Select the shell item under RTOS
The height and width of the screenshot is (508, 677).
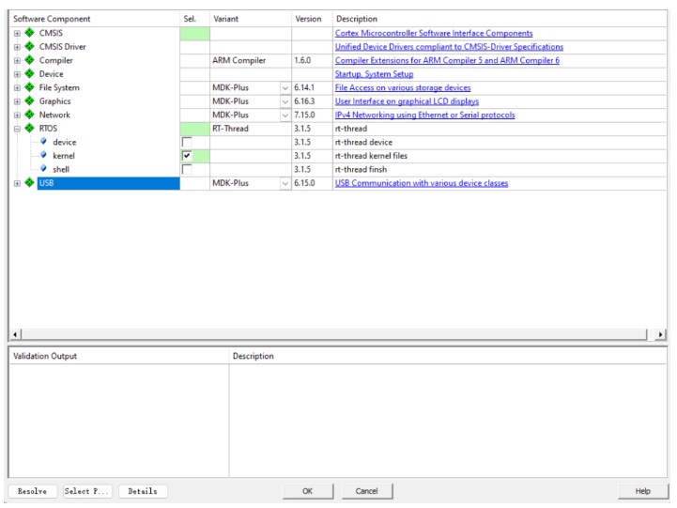61,169
